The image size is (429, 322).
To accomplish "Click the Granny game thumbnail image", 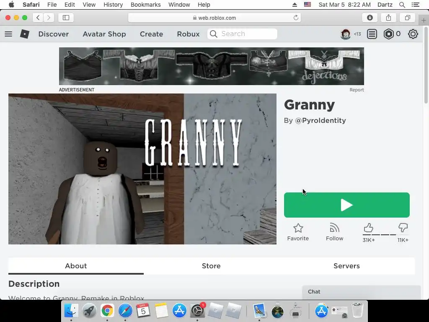I will [x=142, y=169].
